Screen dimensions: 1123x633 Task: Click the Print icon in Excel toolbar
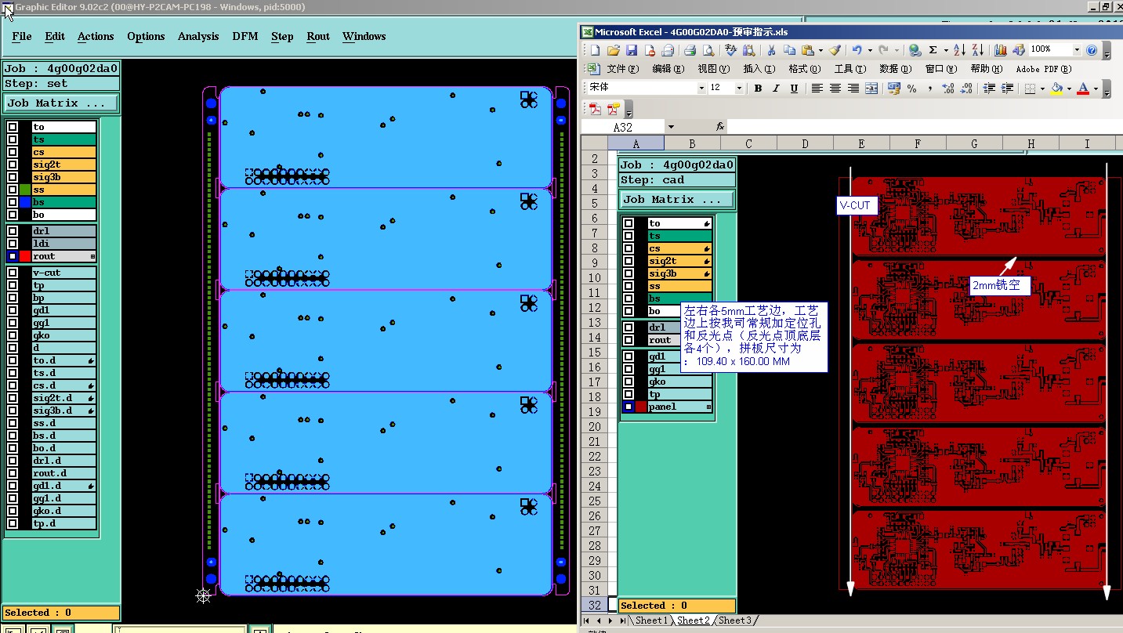pos(690,50)
